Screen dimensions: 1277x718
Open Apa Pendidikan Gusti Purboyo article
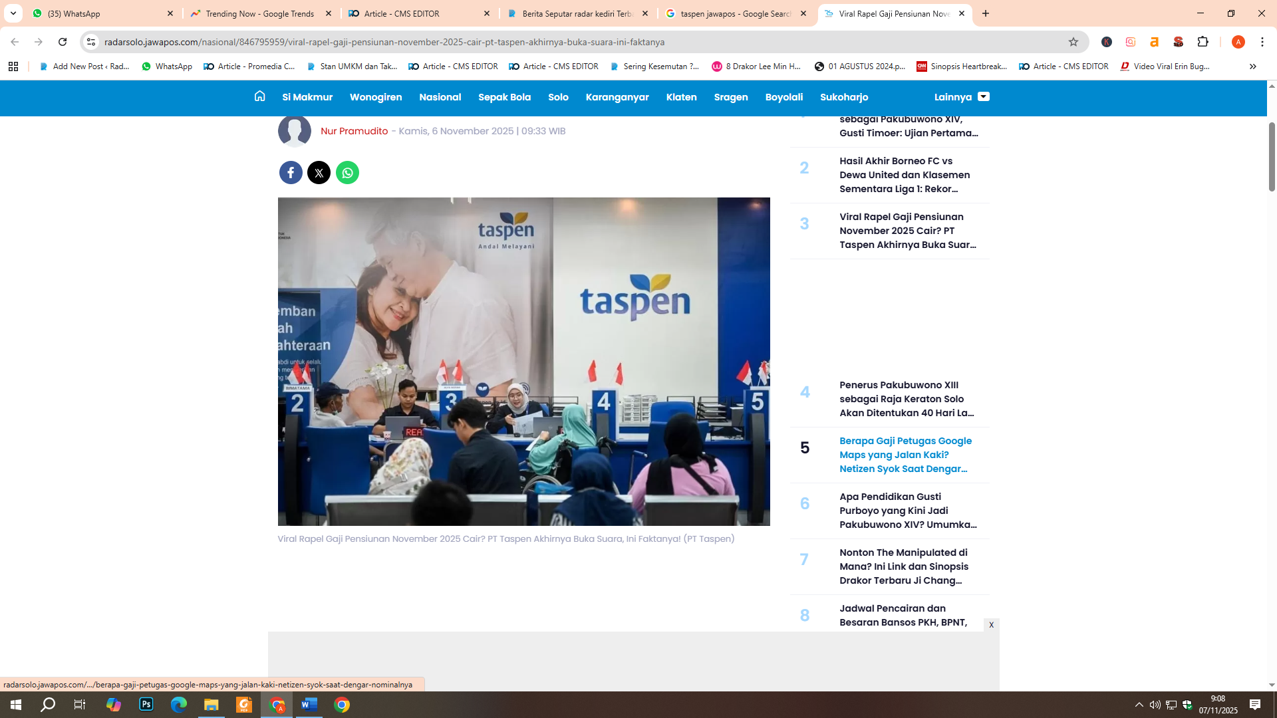click(908, 511)
